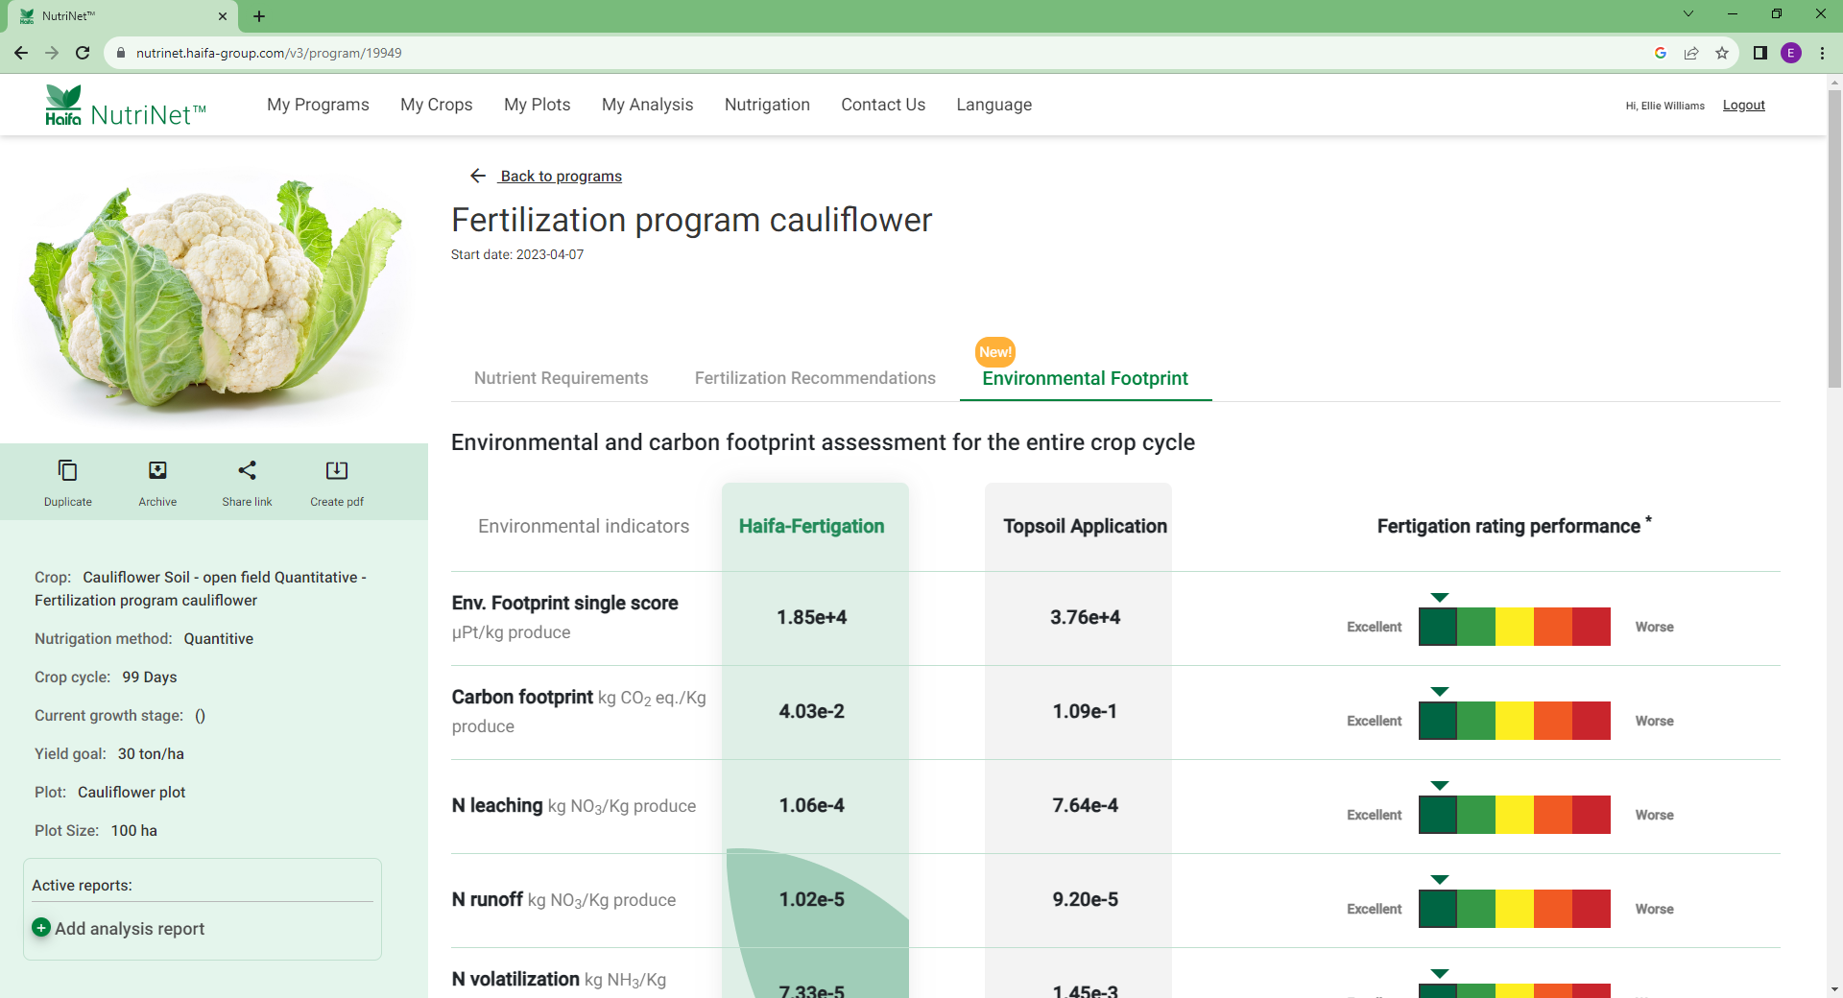The width and height of the screenshot is (1843, 998).
Task: Click rating marker above Carbon footprint scale
Action: [x=1439, y=692]
